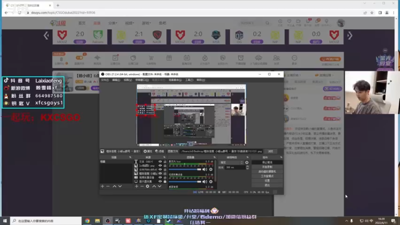The height and width of the screenshot is (225, 400).
Task: Click the 时长 duration stepper arrows
Action: coord(247,167)
